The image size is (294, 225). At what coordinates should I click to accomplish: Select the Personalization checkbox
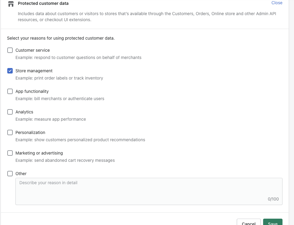point(10,132)
